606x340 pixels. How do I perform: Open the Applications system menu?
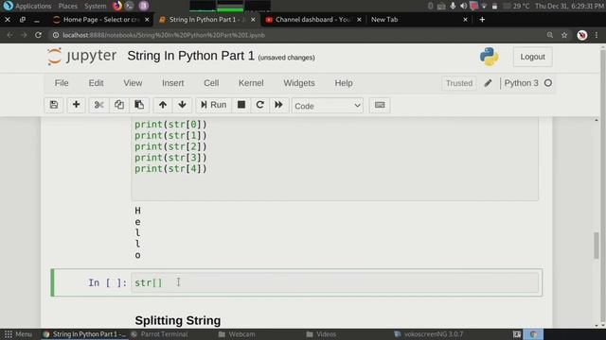[x=27, y=6]
